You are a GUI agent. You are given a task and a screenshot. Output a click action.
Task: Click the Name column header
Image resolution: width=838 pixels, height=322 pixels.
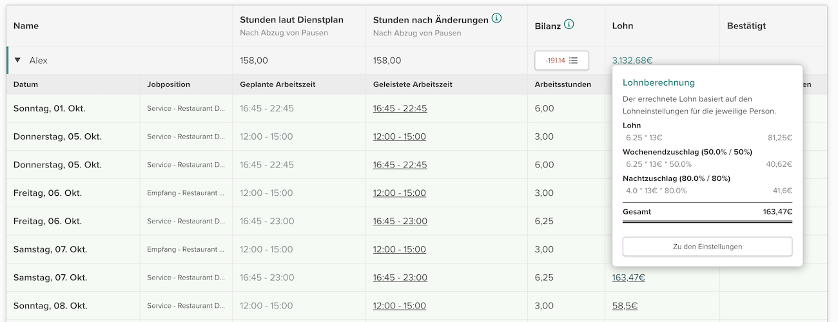[26, 26]
